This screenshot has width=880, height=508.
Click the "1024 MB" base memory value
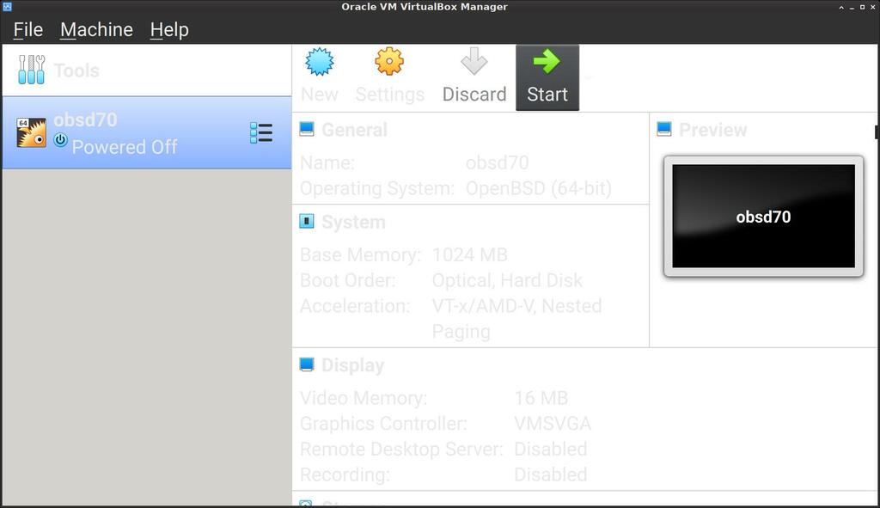click(x=470, y=254)
